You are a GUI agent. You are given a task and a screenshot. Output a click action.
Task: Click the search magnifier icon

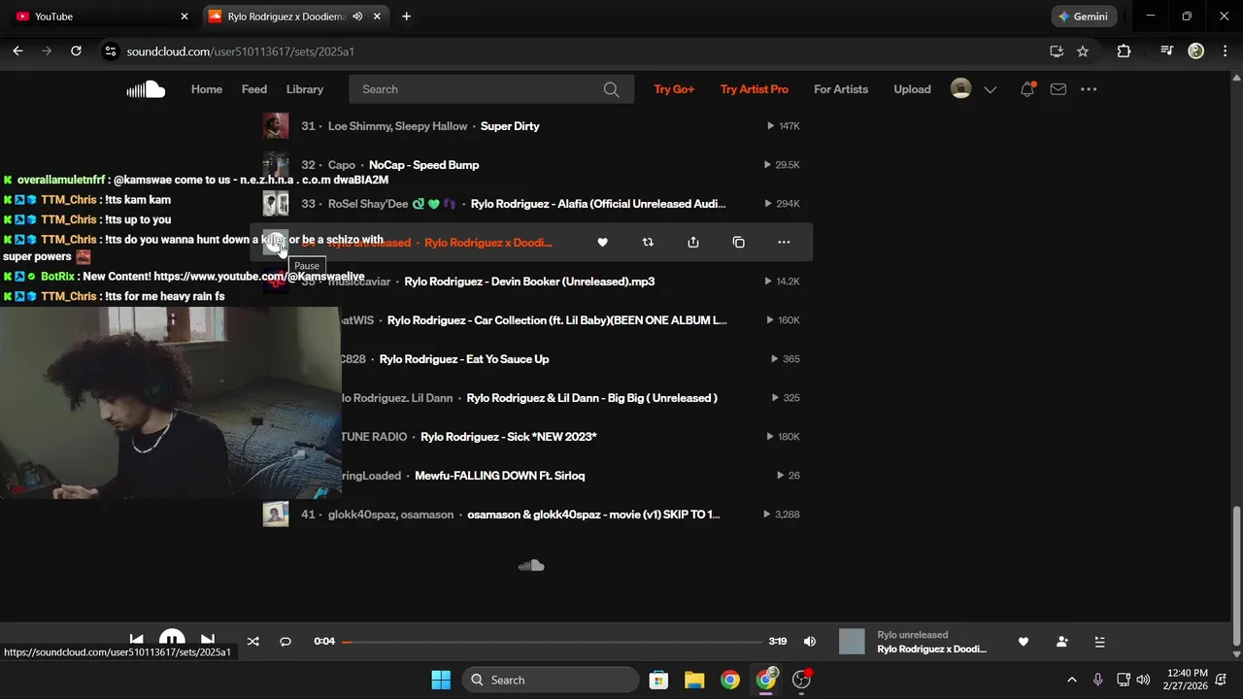coord(611,89)
